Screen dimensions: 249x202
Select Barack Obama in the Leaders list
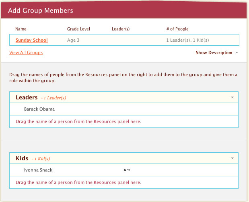pyautogui.click(x=39, y=109)
